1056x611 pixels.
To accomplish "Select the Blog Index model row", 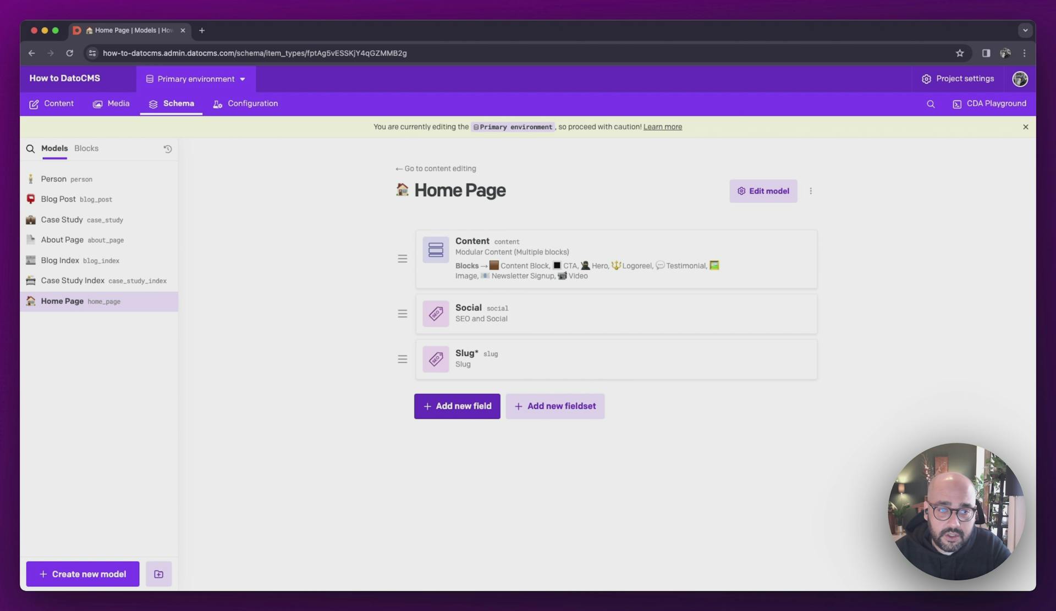I will tap(99, 260).
